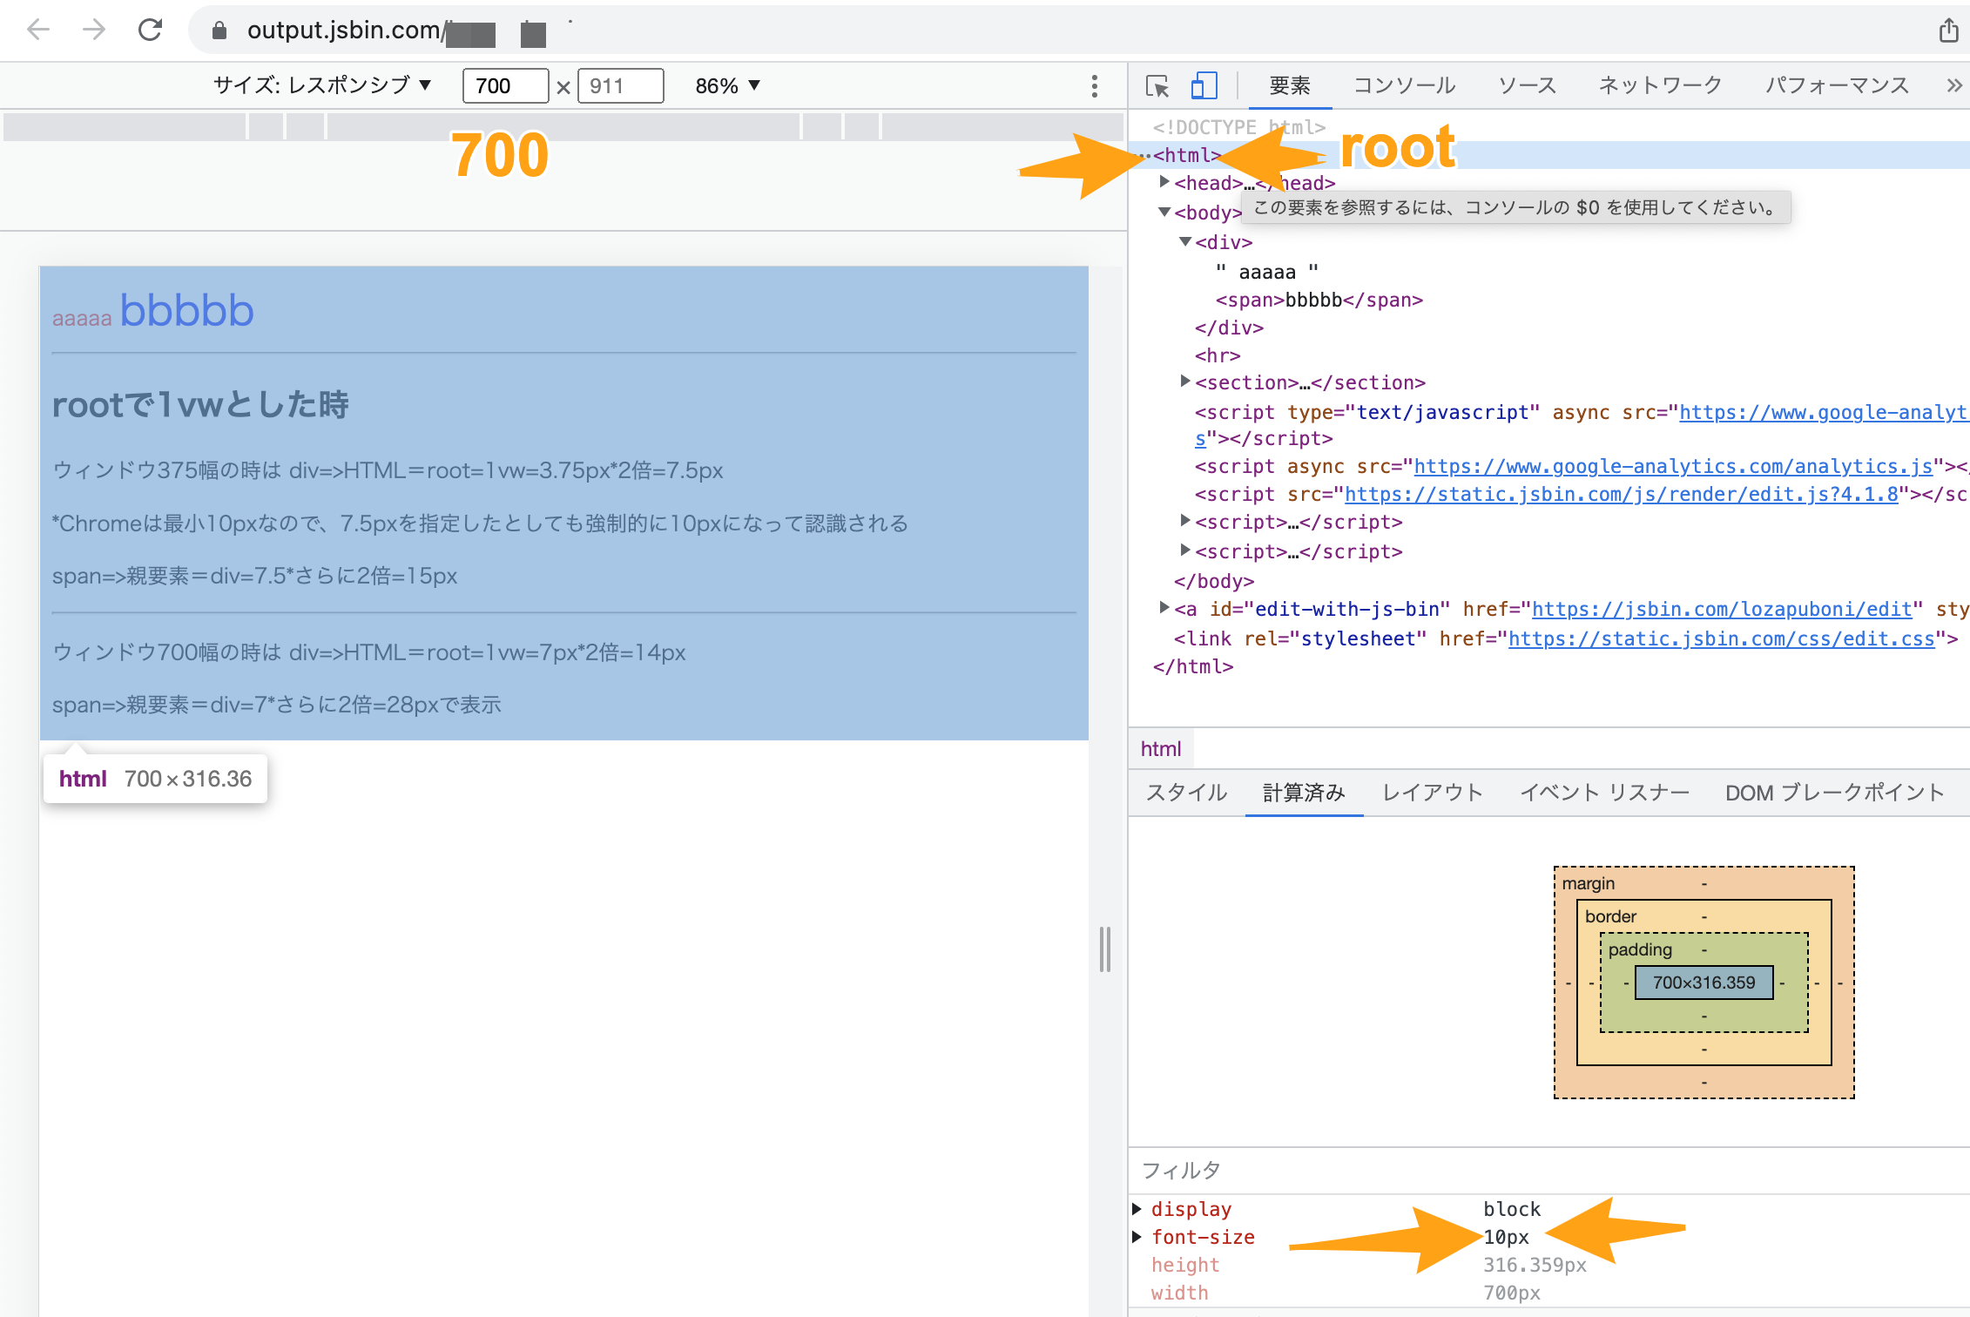Click the 700×316.359 content box
Screen dimensions: 1970x1317
tap(1704, 983)
